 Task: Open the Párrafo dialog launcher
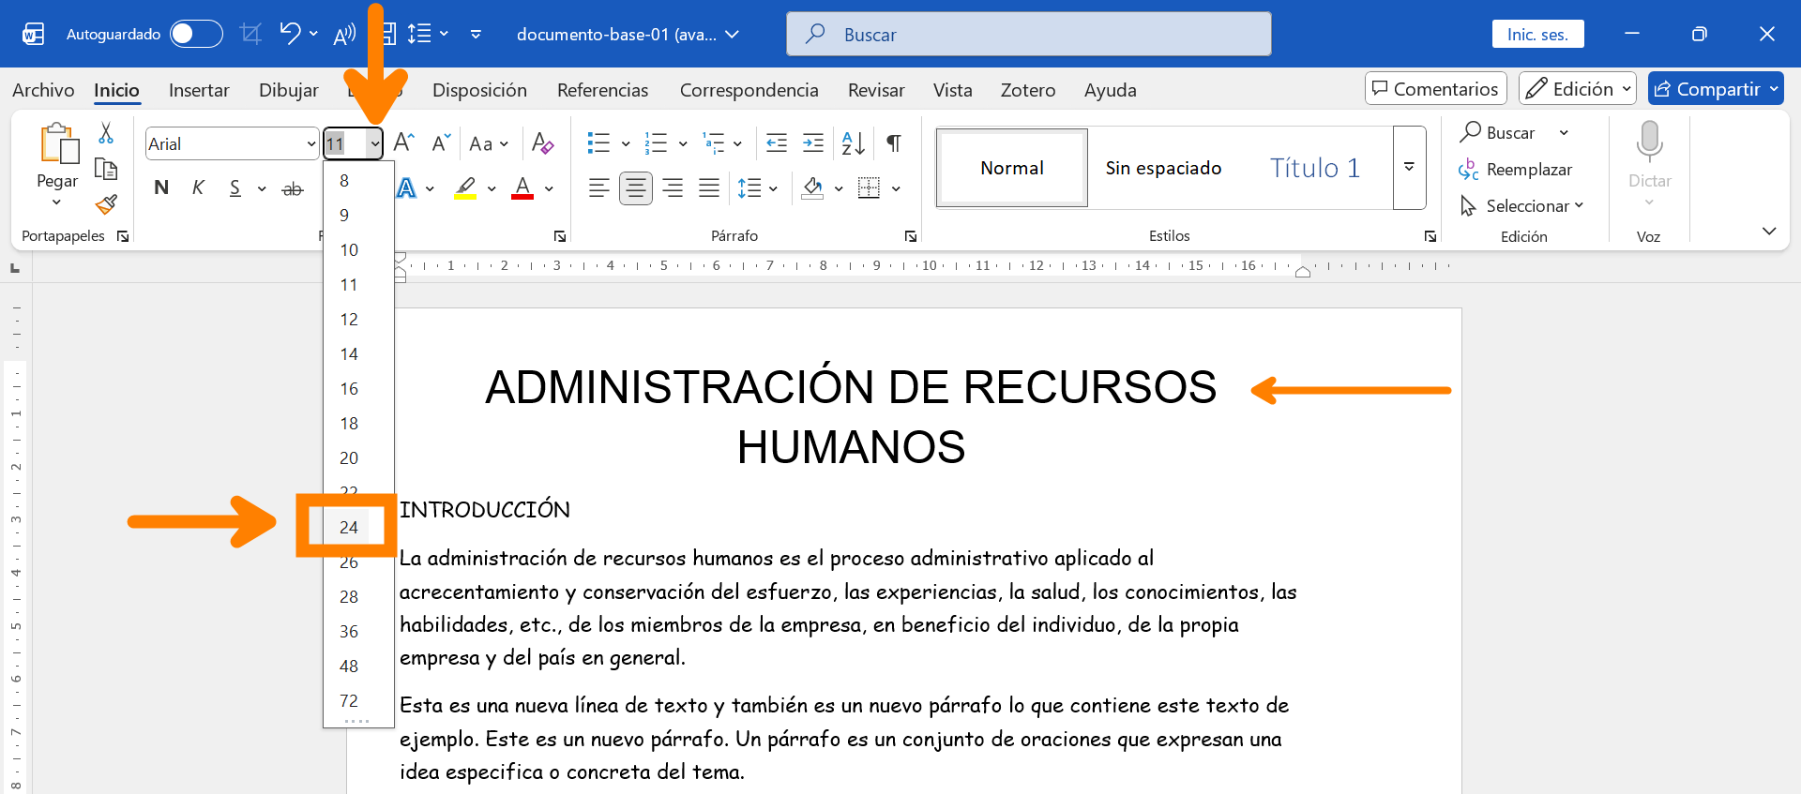[x=910, y=236]
